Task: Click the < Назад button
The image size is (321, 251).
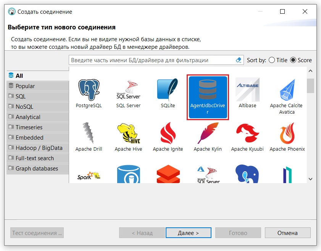Action: click(x=142, y=233)
